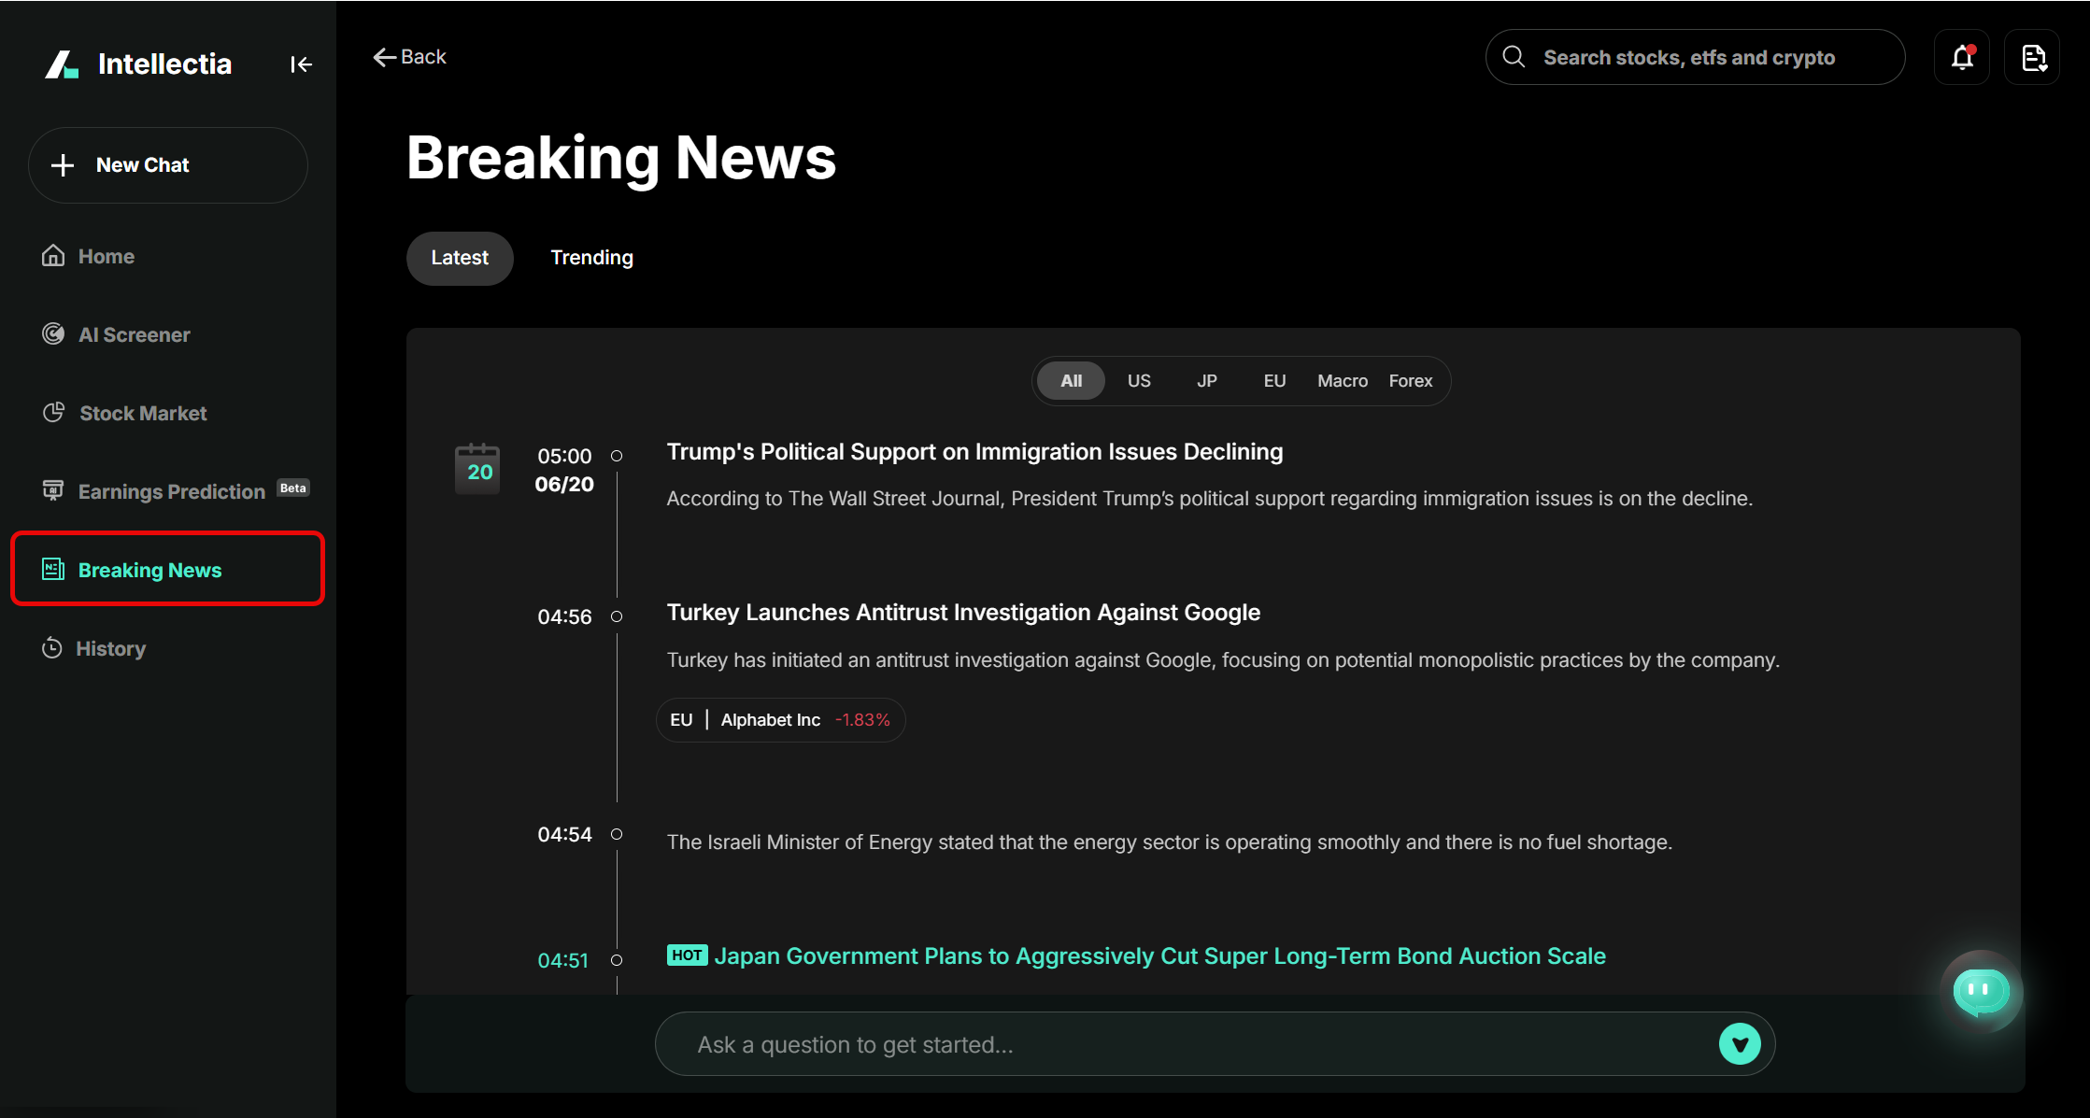
Task: Select the Forex news filter
Action: coord(1410,381)
